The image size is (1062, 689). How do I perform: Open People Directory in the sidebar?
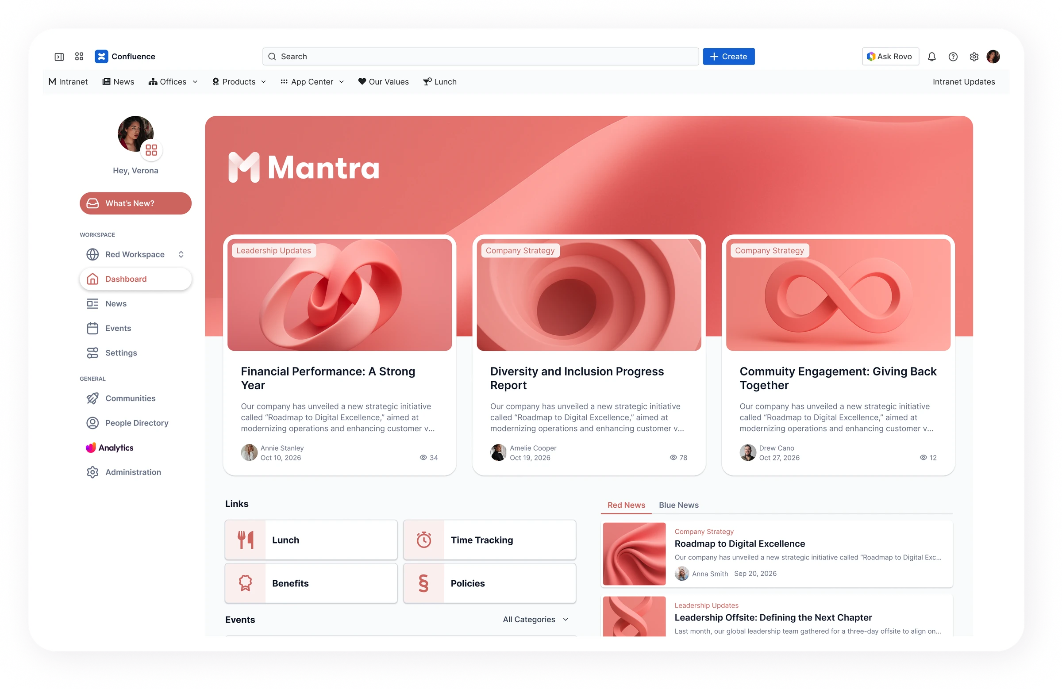tap(137, 423)
